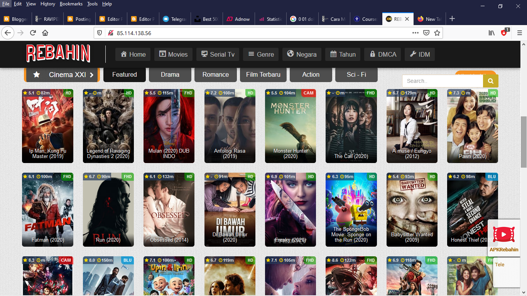Open Mulan (2020) DUB INDO poster
The height and width of the screenshot is (296, 527).
[169, 126]
